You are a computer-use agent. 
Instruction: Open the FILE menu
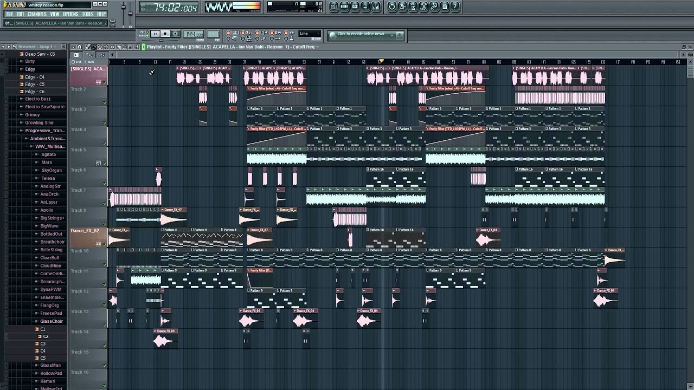click(9, 14)
